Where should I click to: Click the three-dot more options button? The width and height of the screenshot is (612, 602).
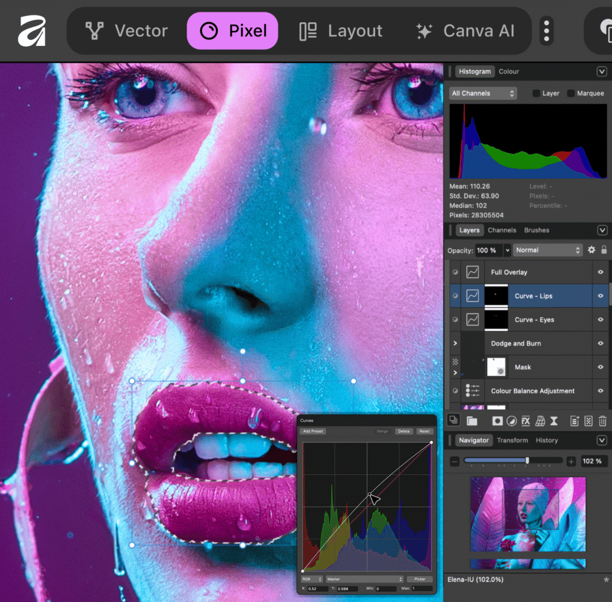(x=546, y=30)
